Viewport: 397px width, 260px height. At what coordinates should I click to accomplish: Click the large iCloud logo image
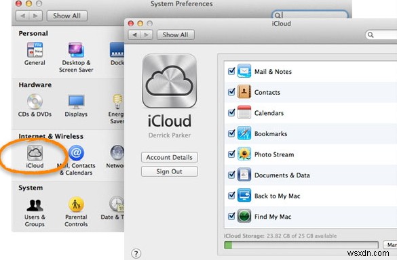[170, 81]
